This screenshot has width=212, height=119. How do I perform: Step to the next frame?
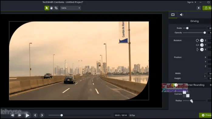pos(20,115)
